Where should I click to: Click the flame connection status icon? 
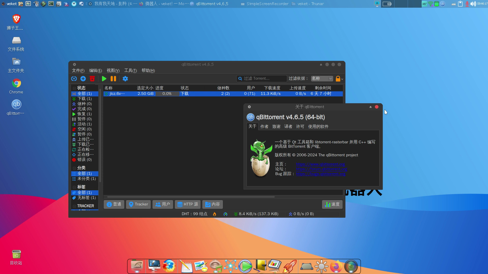click(215, 214)
